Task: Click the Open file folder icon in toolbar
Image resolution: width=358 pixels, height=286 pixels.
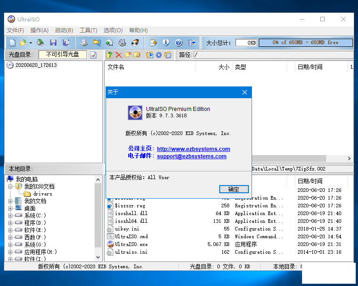Action: [23, 42]
